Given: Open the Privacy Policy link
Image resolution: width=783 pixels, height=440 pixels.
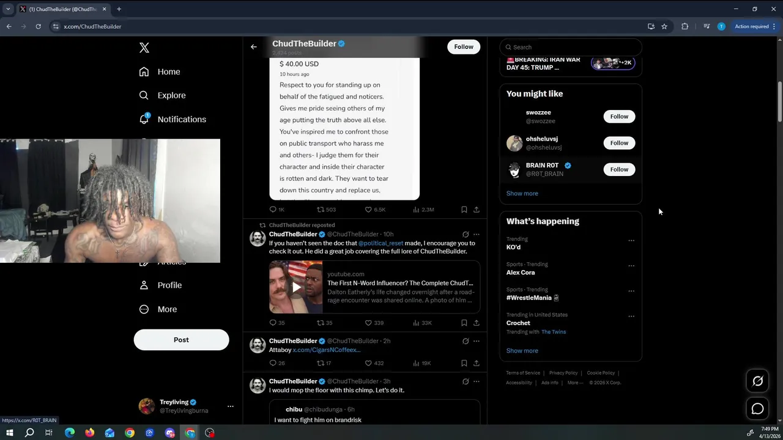Looking at the screenshot, I should point(563,373).
